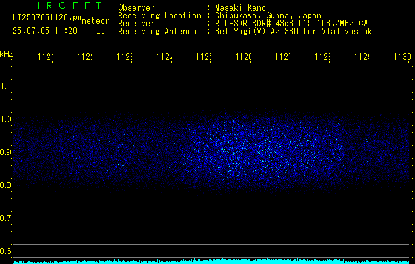The image size is (415, 264).
Task: Click the yellow marker in the cyan level strip
Action: pos(226,261)
